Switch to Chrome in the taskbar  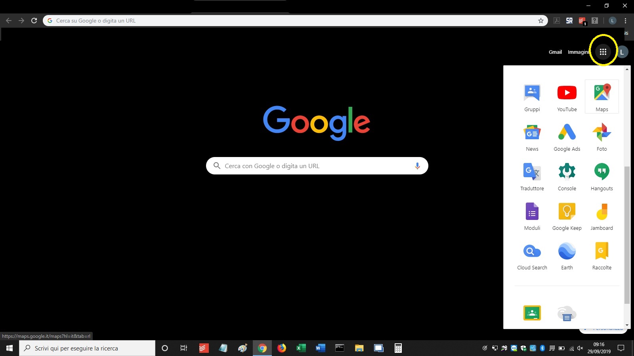pos(262,348)
